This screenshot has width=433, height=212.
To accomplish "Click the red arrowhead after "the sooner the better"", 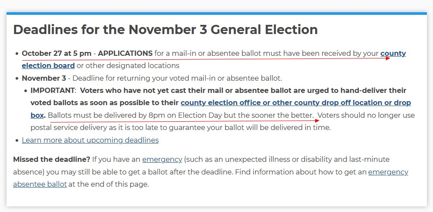I will point(317,120).
